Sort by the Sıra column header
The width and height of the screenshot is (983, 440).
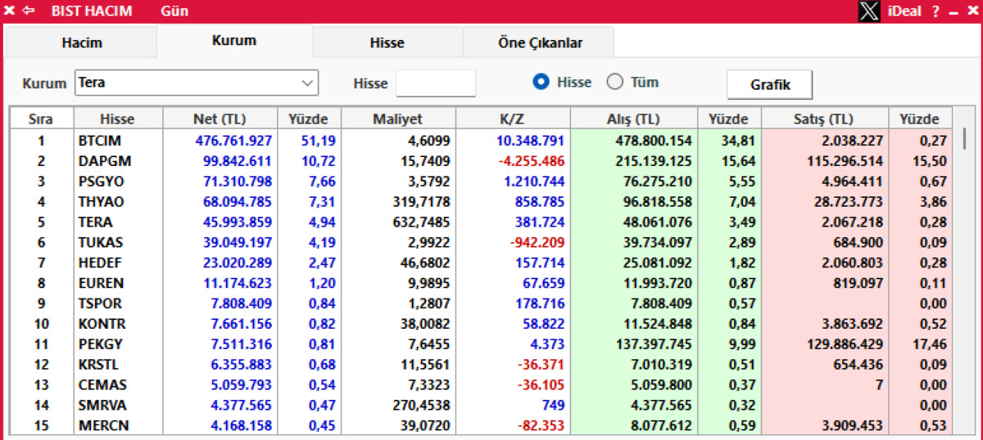(x=41, y=119)
